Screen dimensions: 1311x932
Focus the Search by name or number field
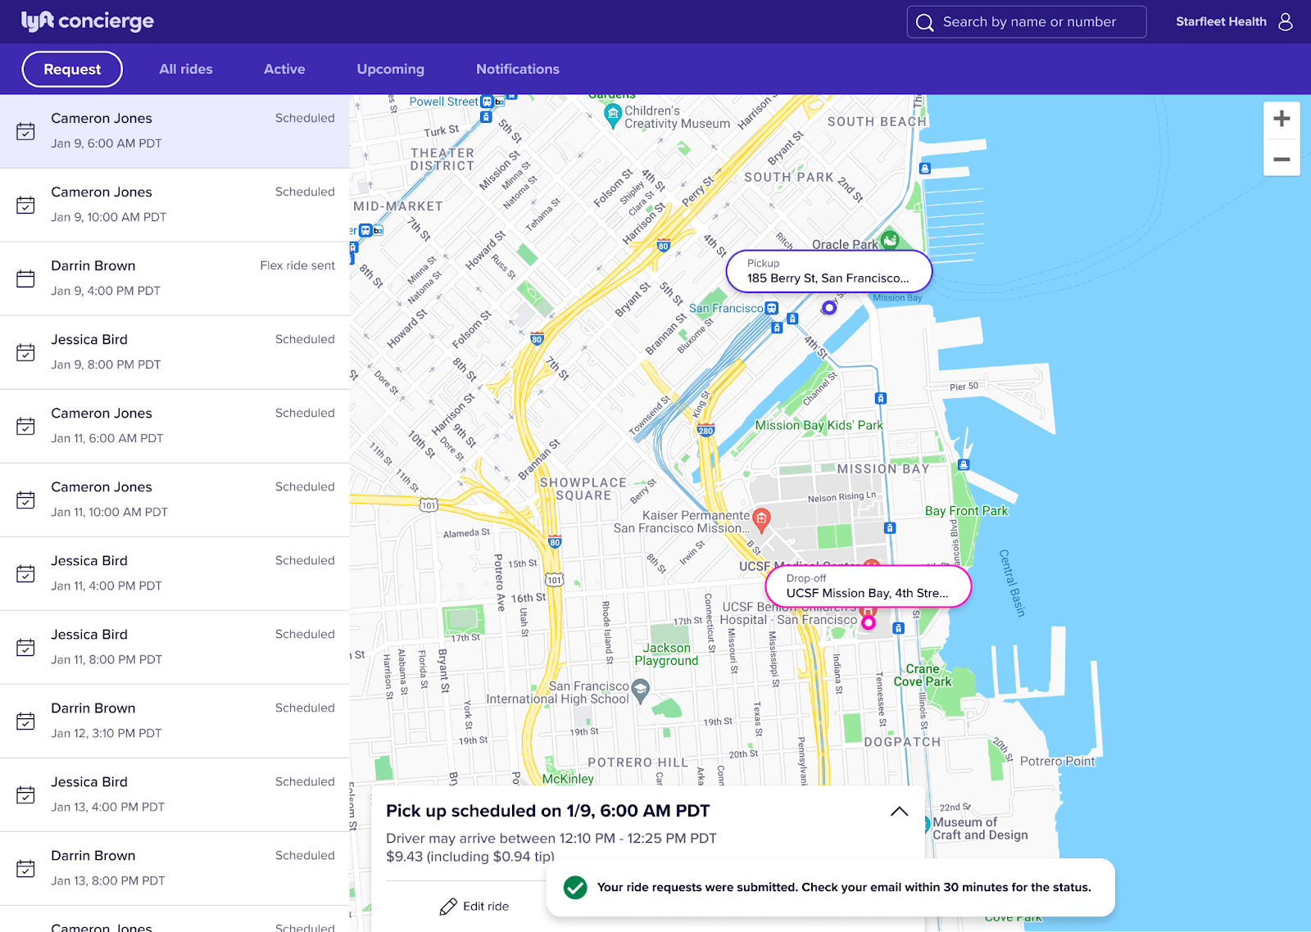[1027, 22]
